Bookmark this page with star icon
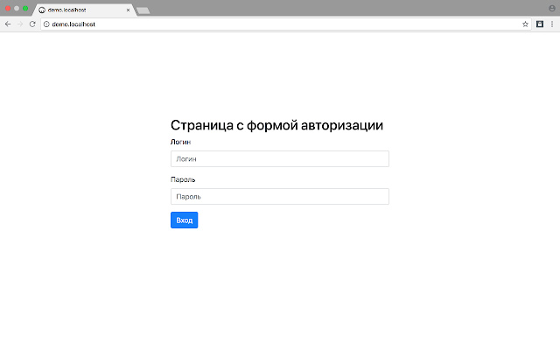The height and width of the screenshot is (350, 560). tap(525, 24)
